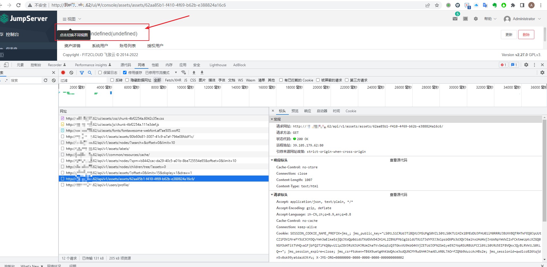Screen dimensions: 547x267
Task: Switch to the Lighthouse panel tab
Action: (x=218, y=65)
